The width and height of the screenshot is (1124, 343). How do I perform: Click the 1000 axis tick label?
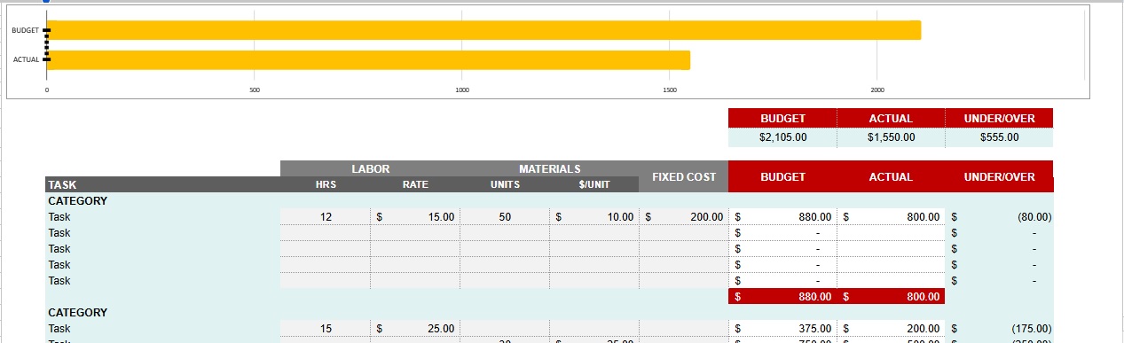tap(462, 90)
